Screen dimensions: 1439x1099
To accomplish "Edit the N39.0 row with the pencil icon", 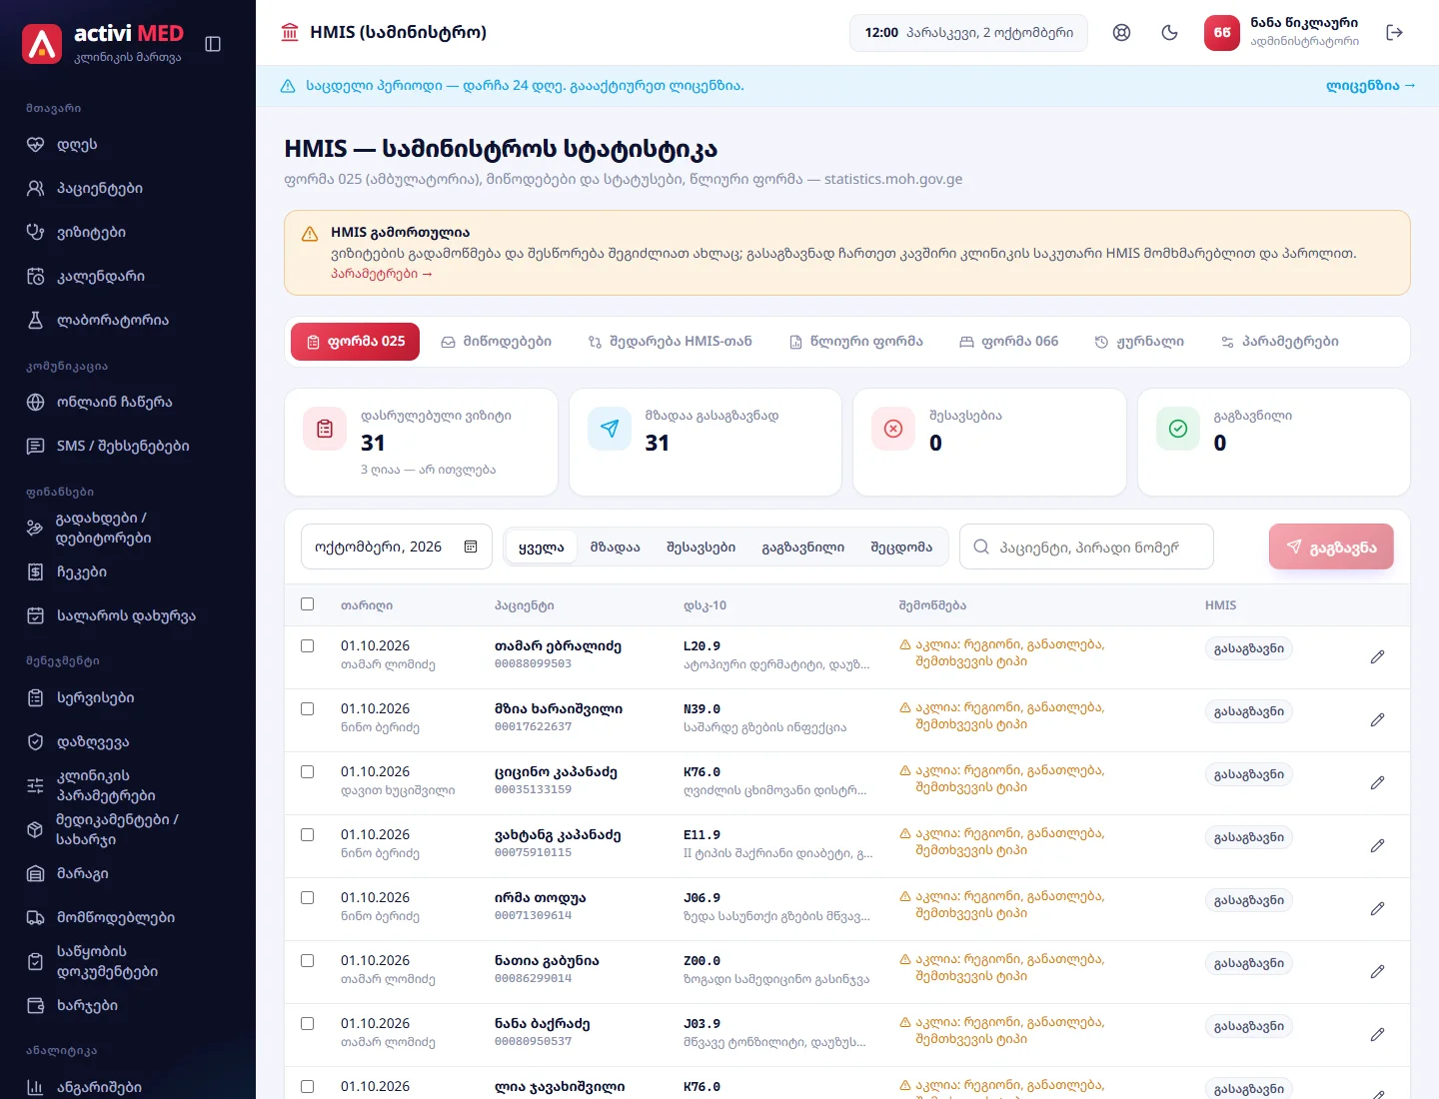I will (1377, 719).
